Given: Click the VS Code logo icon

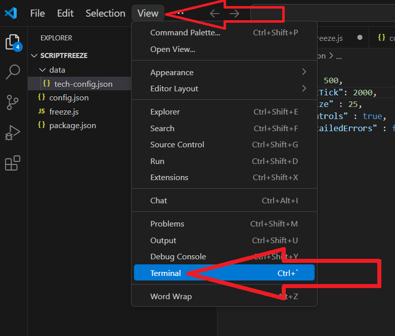Looking at the screenshot, I should tap(11, 13).
